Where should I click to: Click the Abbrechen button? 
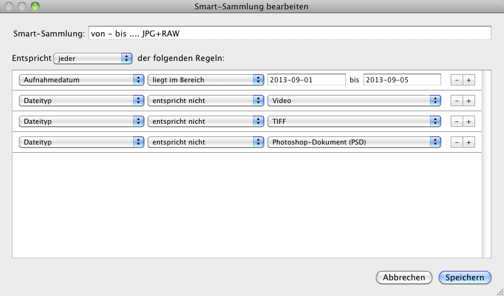[404, 277]
